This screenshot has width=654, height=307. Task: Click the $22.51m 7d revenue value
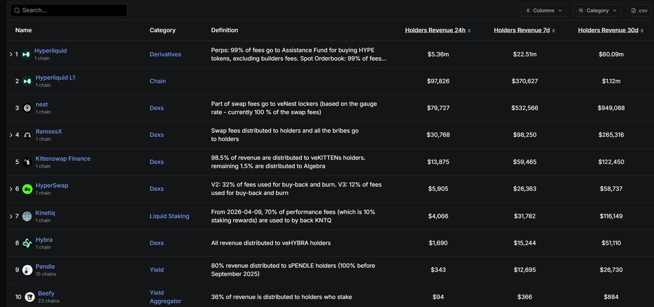coord(525,54)
